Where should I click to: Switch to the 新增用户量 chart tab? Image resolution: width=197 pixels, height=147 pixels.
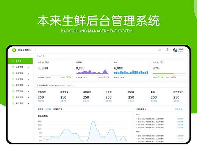point(58,109)
